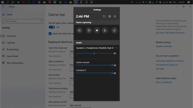
Task: Click the Speakers / Headphones volume slider
Action: 94,53
